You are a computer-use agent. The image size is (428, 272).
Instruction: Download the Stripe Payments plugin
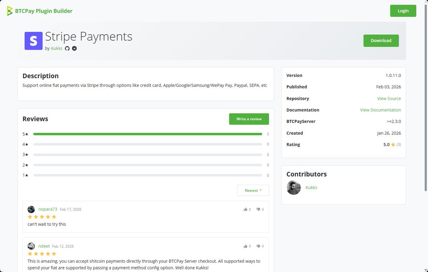point(381,41)
